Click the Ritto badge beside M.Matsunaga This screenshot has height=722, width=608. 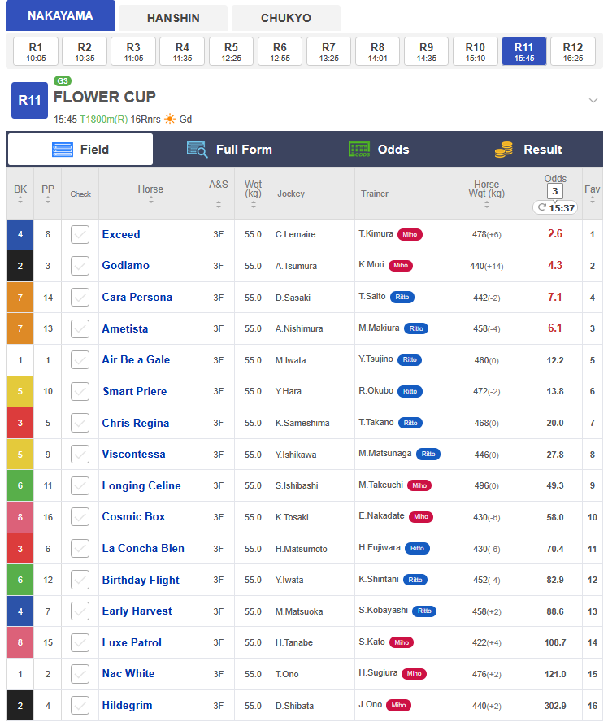coord(428,454)
